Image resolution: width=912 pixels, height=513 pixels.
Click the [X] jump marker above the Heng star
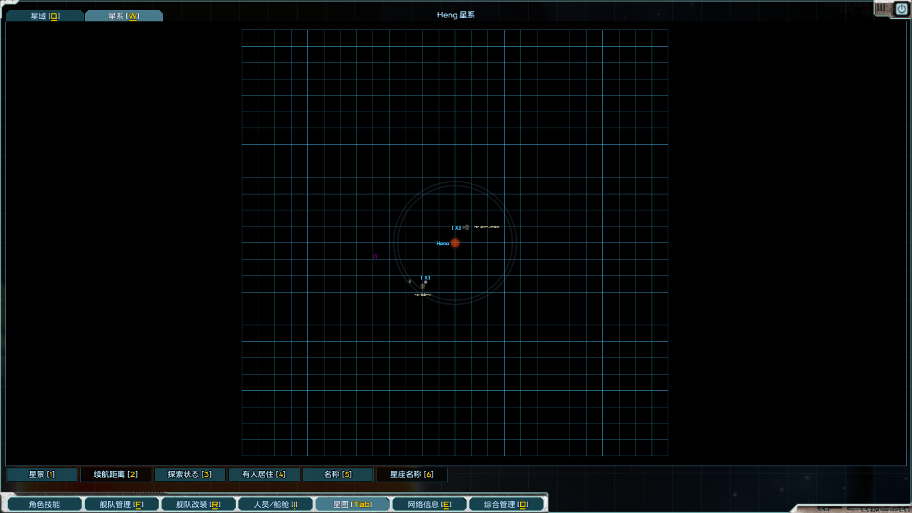(456, 228)
